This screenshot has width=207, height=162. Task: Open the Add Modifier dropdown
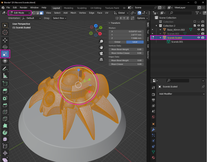point(181,94)
